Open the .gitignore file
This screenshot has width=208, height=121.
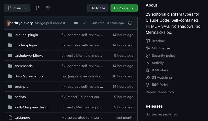(x=22, y=117)
